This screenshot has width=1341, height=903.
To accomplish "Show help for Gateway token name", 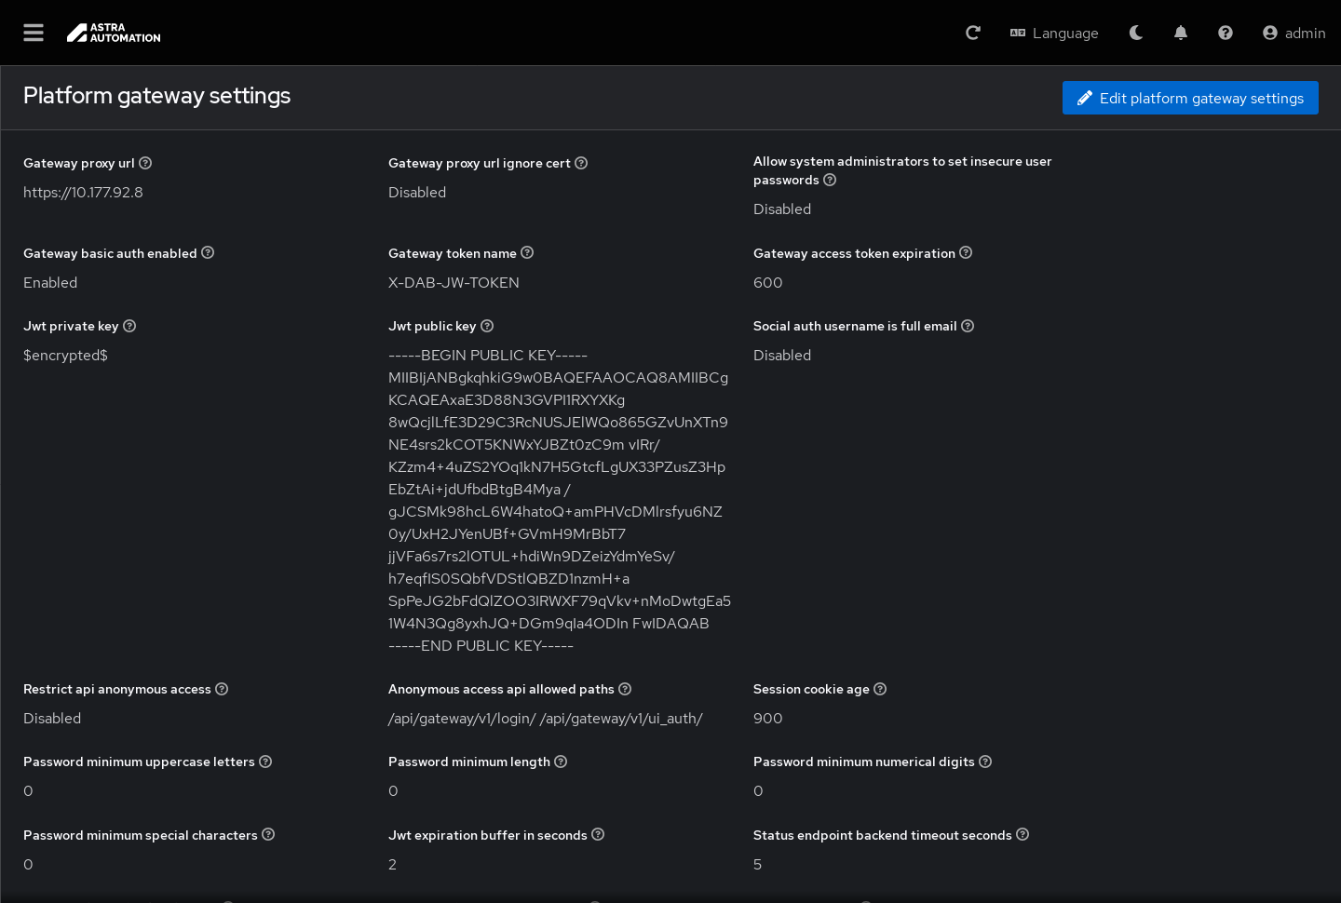I will 527,252.
